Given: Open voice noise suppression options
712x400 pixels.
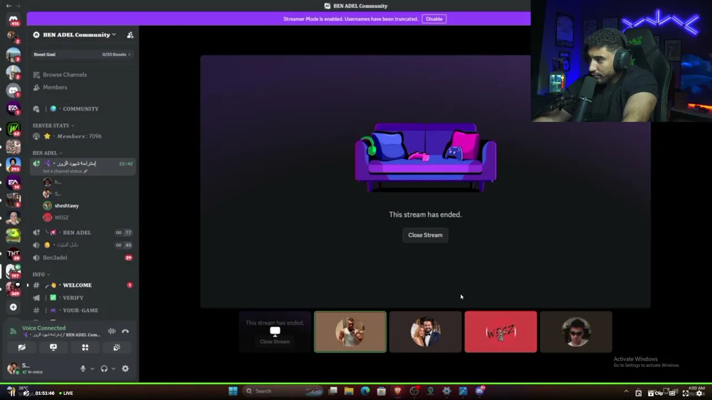Looking at the screenshot, I should click(x=112, y=331).
